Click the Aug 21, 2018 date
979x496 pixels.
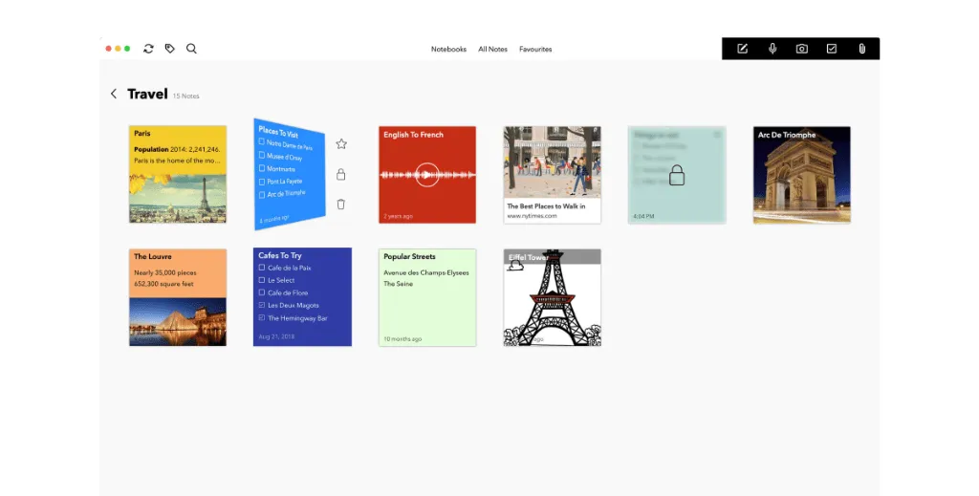tap(276, 336)
